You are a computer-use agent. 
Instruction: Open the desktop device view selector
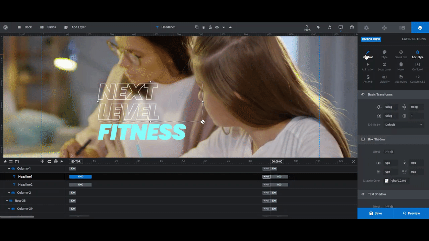(x=341, y=27)
